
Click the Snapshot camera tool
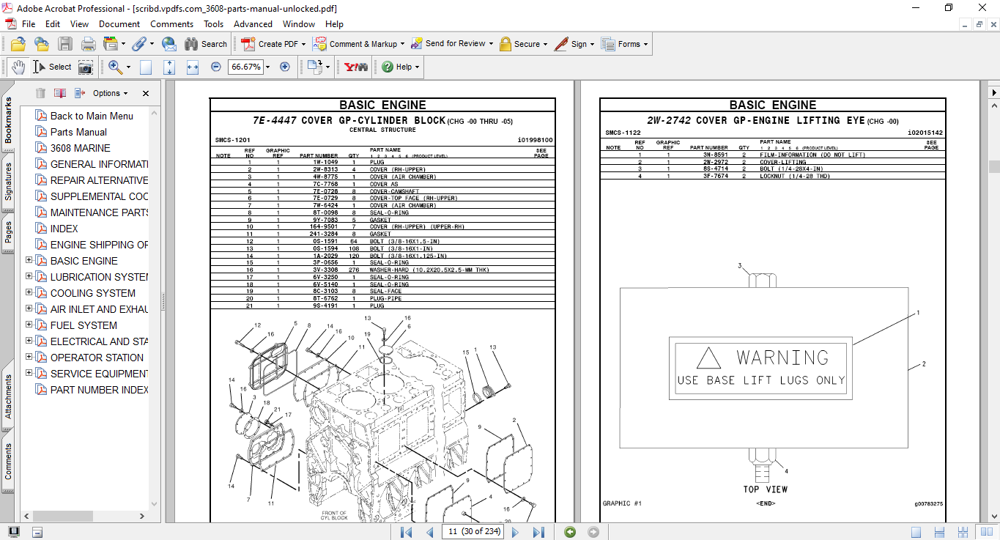[x=86, y=67]
